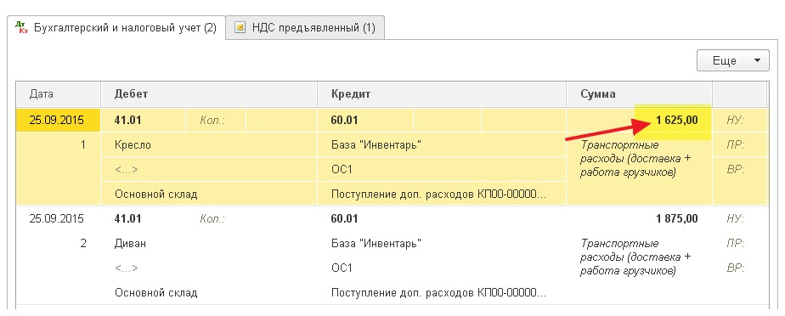Open the Бухгалтерский и налоговый учет (2) tab
785x316 pixels.
coord(116,27)
